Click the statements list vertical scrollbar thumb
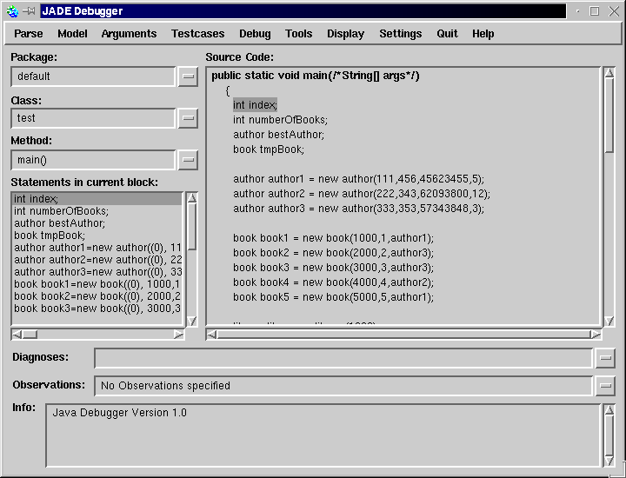Image resolution: width=626 pixels, height=478 pixels. pos(192,227)
